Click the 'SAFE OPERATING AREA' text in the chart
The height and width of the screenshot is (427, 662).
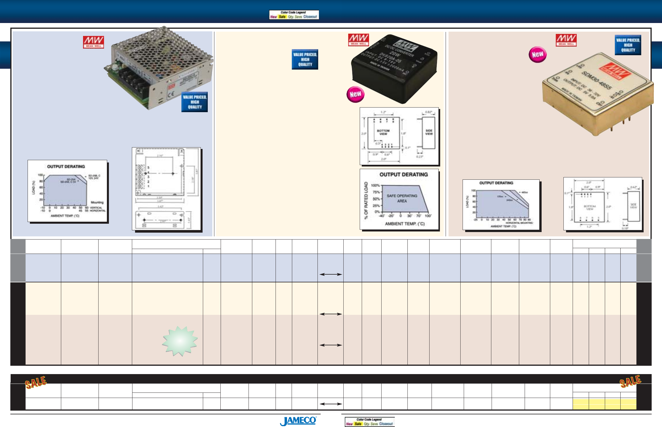pos(402,198)
